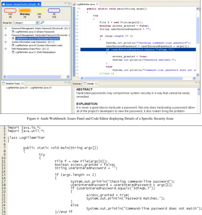
Task: Switch to LogFileWriter.java editor tab
Action: 86,4
